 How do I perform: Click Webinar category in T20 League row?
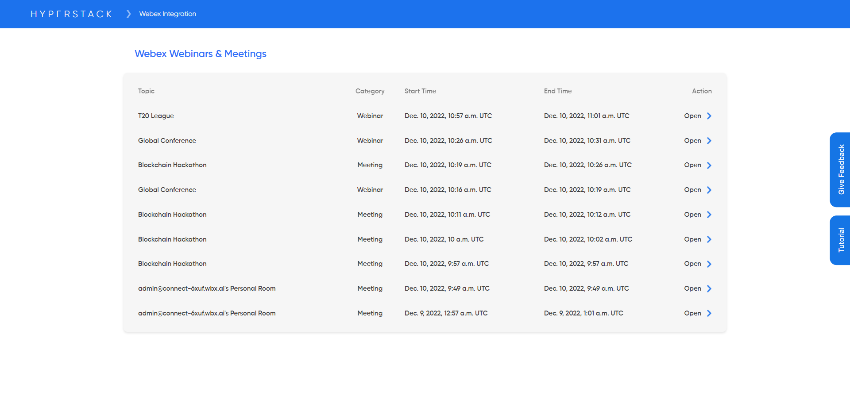point(370,116)
